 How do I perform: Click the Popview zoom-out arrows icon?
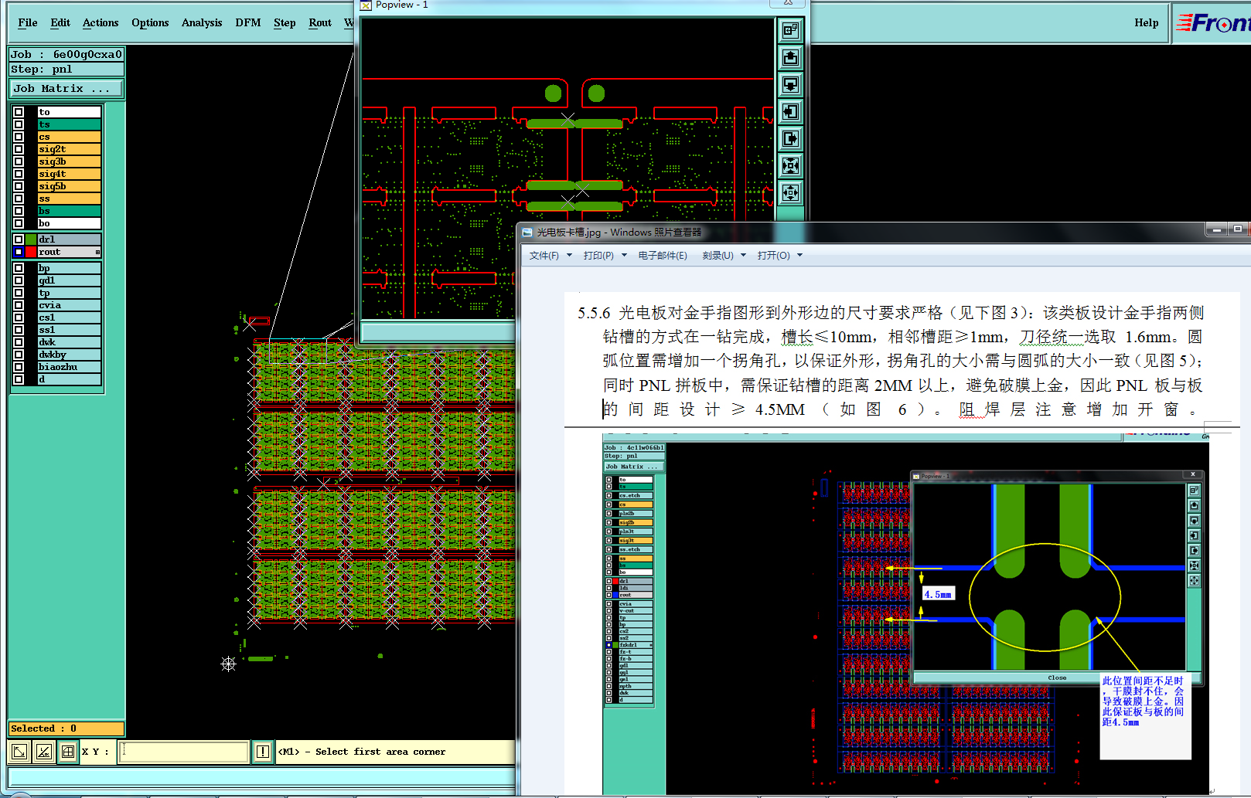(790, 192)
